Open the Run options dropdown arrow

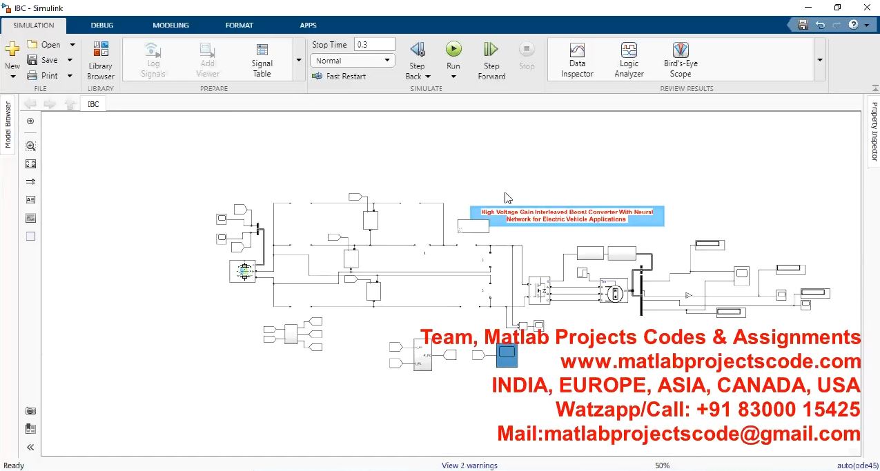point(453,77)
